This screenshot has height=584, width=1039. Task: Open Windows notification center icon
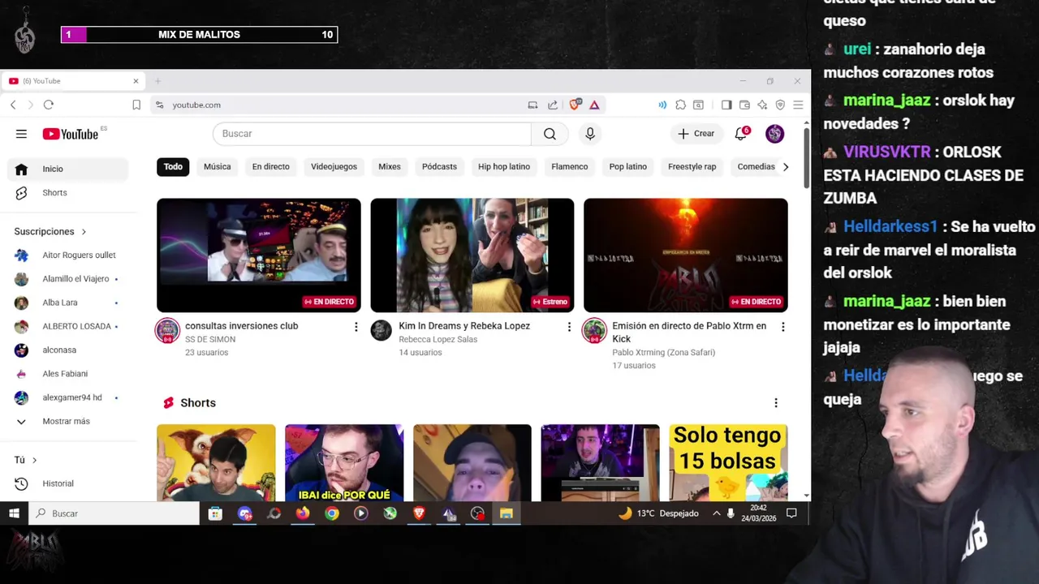pos(791,513)
